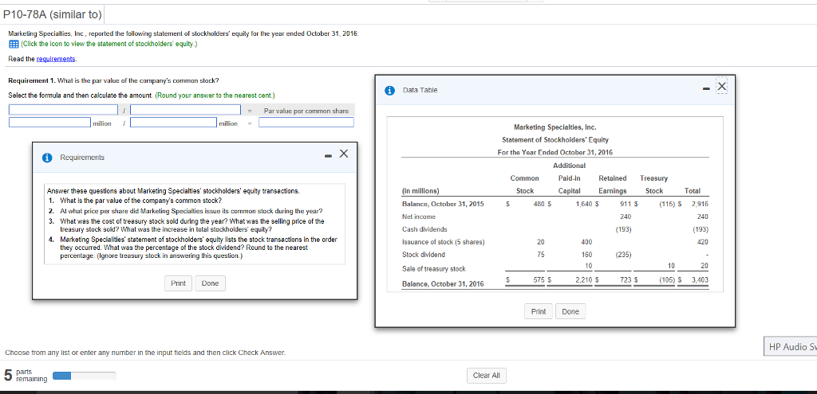Open the requirements link

(55, 59)
